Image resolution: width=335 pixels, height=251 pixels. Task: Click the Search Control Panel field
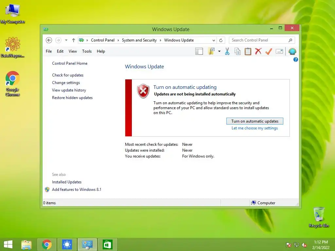click(262, 40)
